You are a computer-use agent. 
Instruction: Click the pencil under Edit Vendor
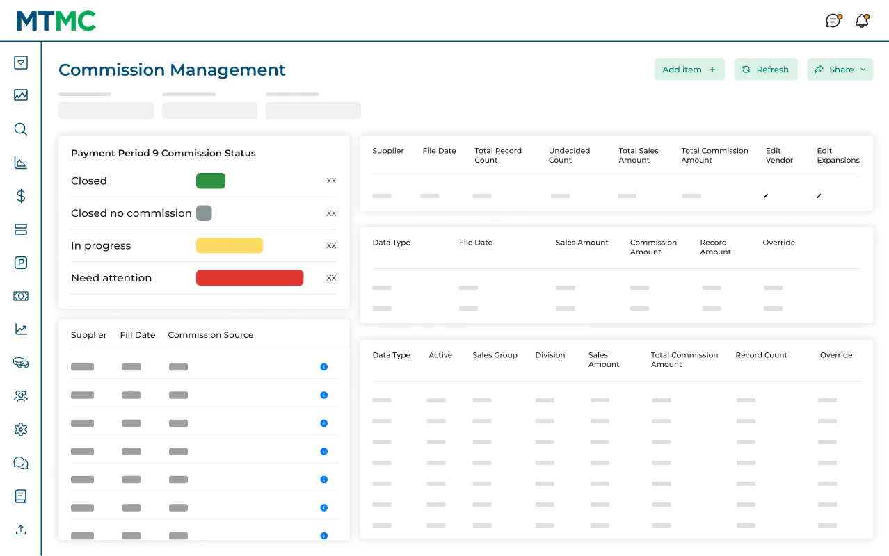pyautogui.click(x=766, y=196)
